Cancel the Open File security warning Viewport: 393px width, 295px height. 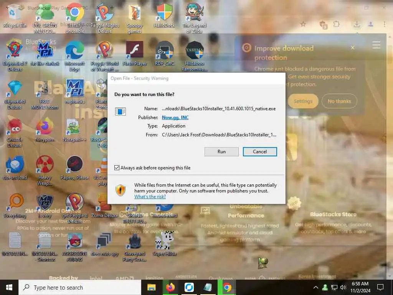tap(260, 151)
